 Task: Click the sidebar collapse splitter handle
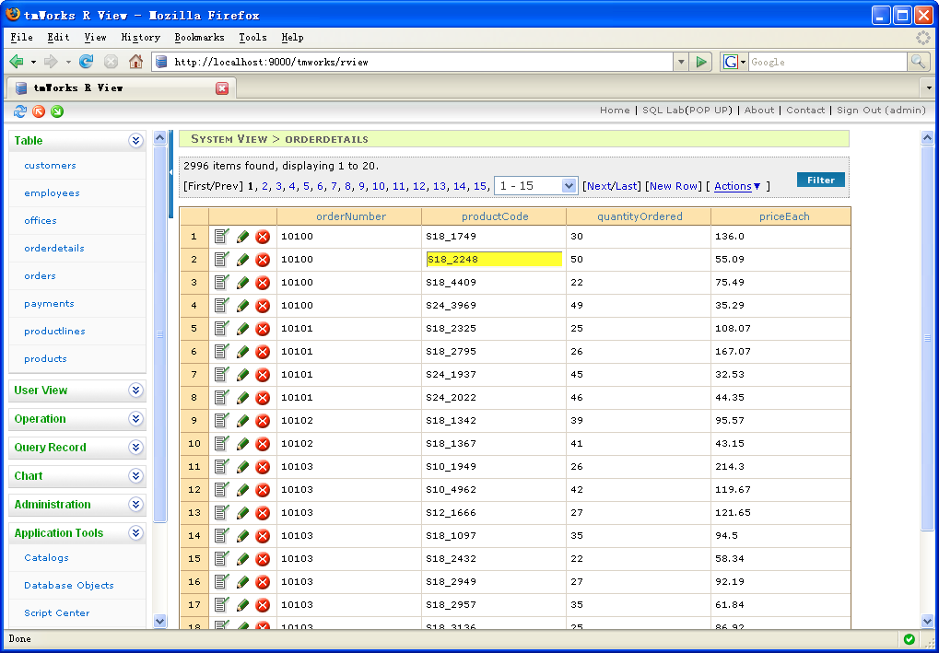point(170,173)
